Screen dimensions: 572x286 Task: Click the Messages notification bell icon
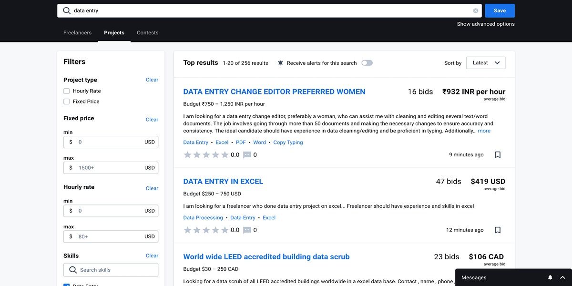click(x=550, y=277)
